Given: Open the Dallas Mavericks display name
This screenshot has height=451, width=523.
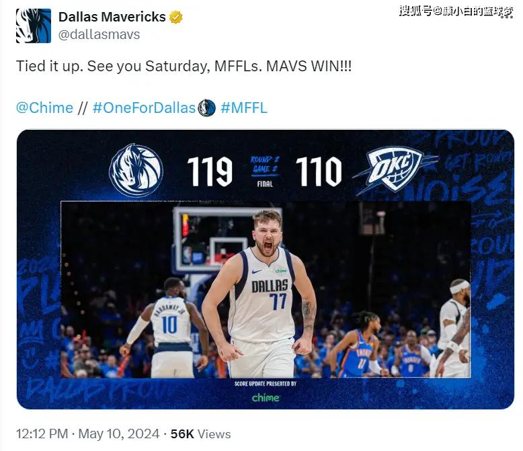Looking at the screenshot, I should pyautogui.click(x=112, y=17).
